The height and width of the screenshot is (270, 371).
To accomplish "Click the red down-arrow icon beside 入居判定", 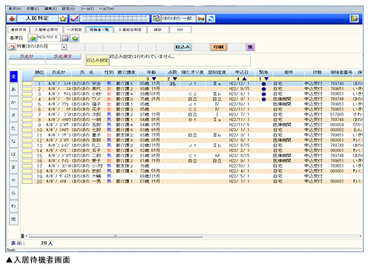I will click(12, 19).
